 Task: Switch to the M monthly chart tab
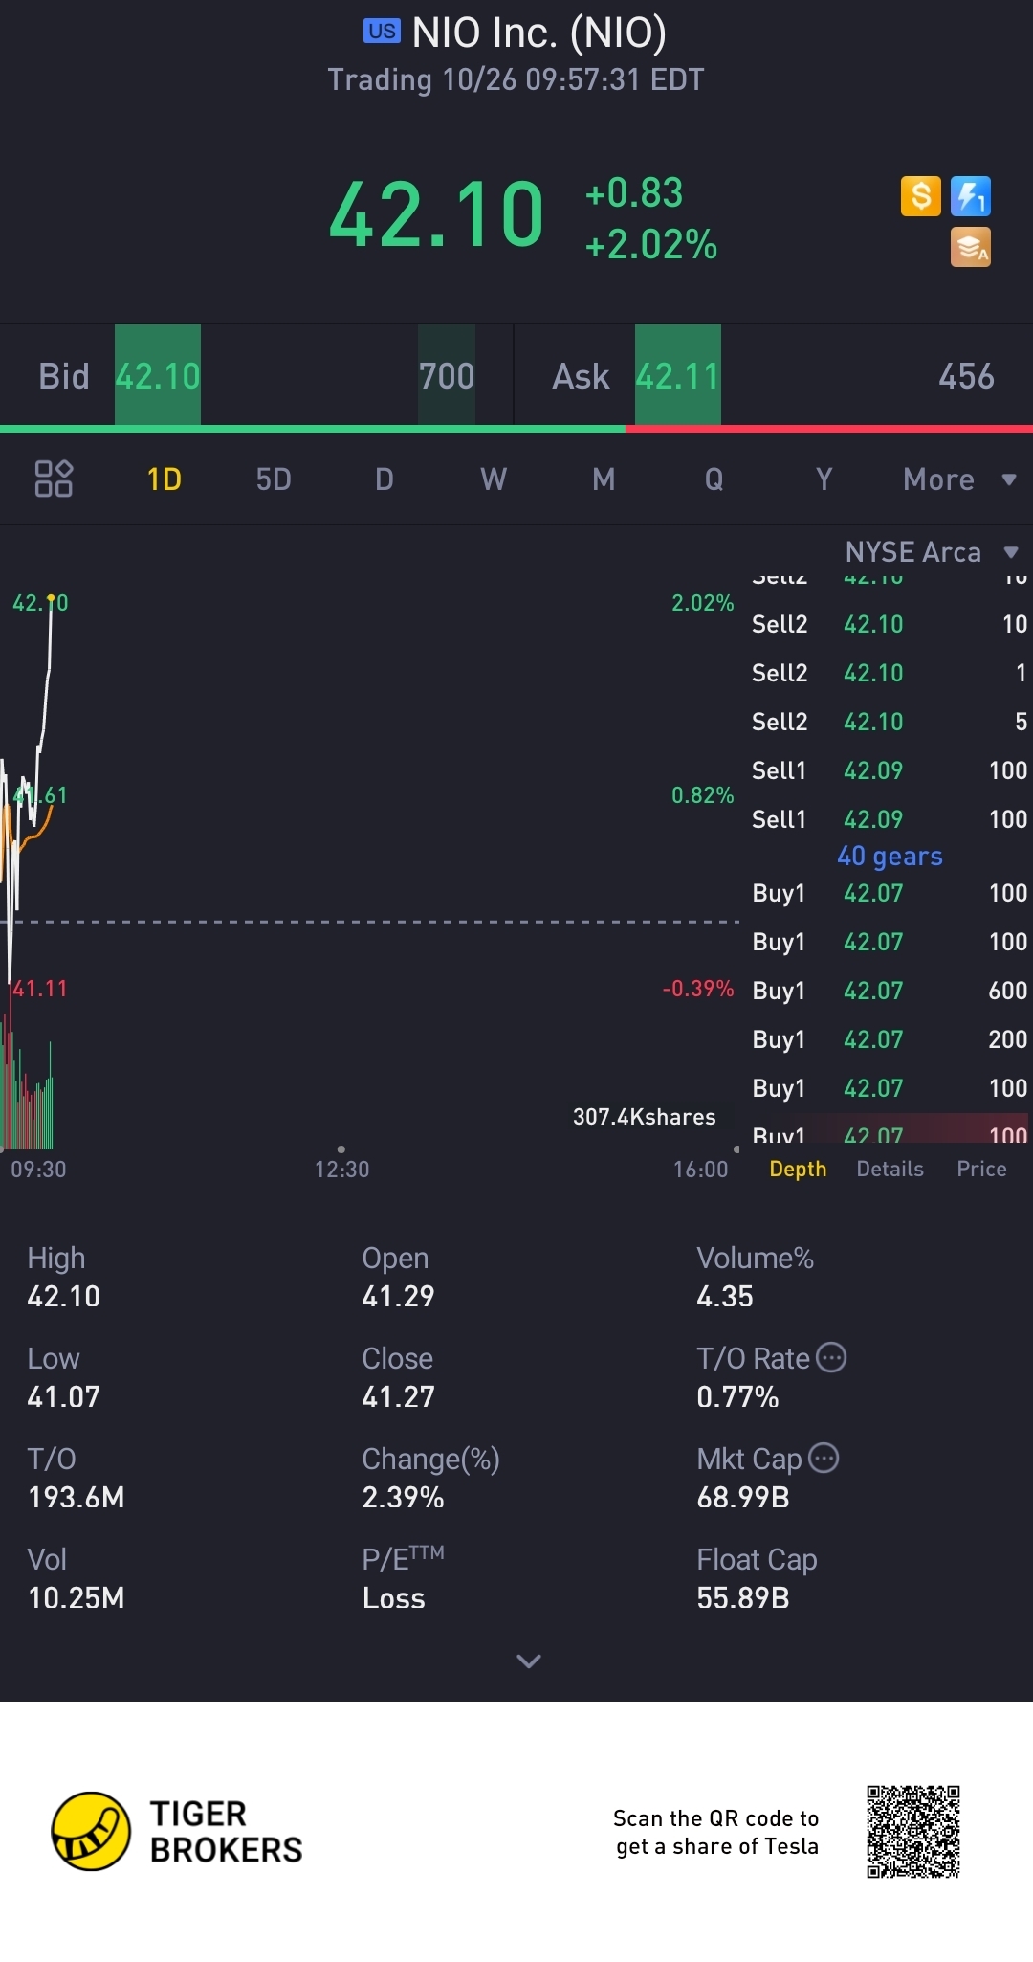point(604,479)
